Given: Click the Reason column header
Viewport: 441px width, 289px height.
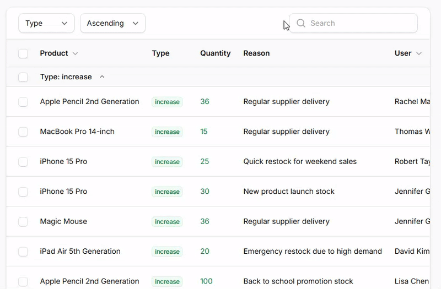Looking at the screenshot, I should pyautogui.click(x=256, y=53).
